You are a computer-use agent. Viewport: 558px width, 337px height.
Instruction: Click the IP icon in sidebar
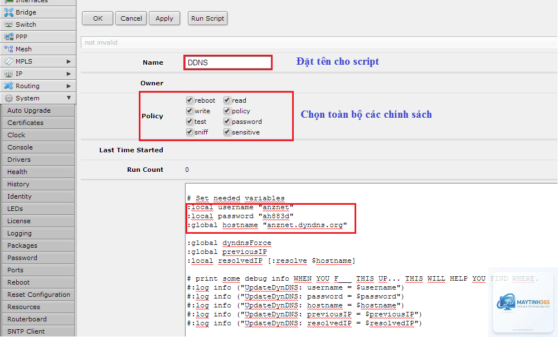(x=8, y=74)
